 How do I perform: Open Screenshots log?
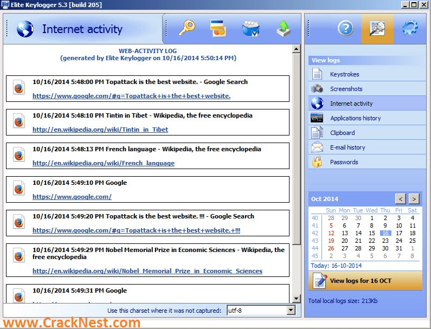coord(367,88)
